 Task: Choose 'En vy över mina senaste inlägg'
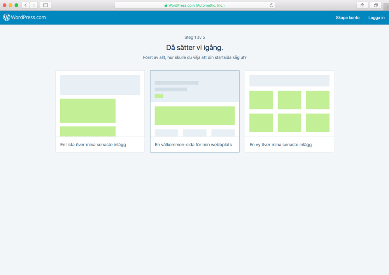coord(280,145)
